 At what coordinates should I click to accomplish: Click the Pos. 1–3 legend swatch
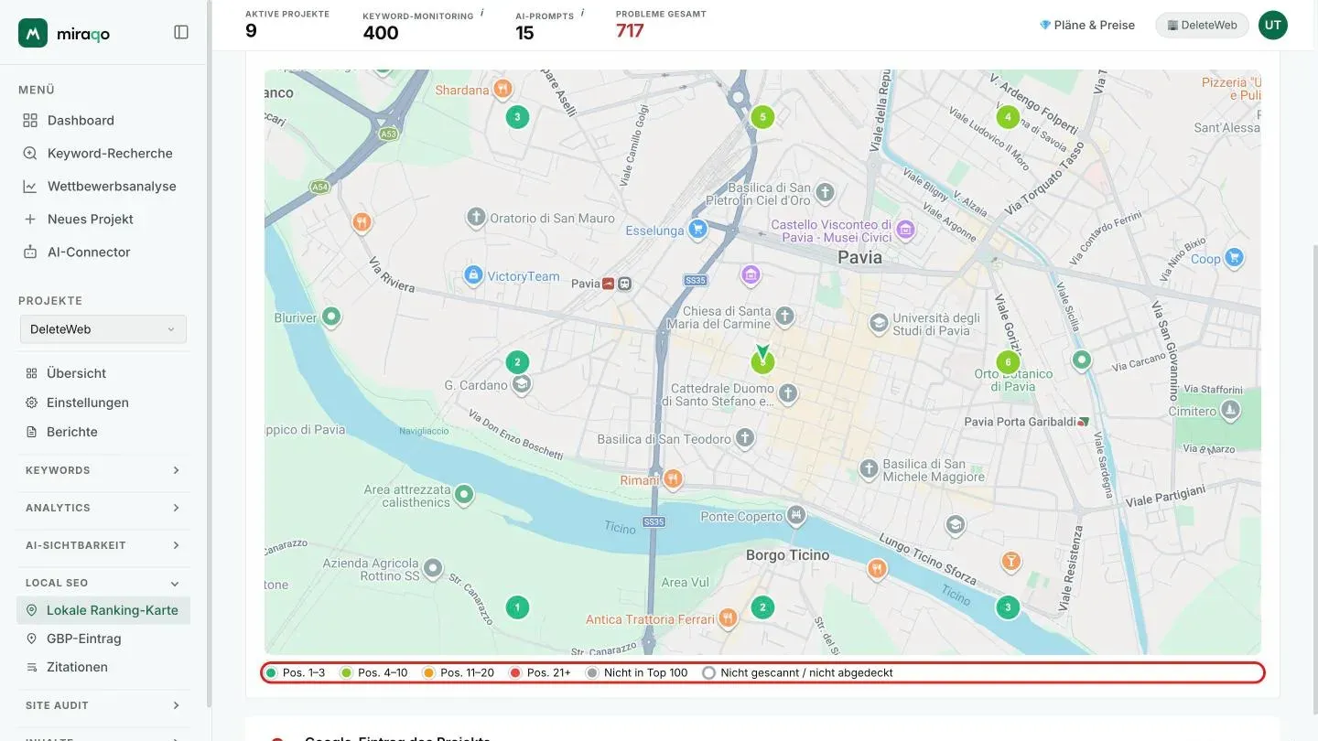[x=271, y=673]
